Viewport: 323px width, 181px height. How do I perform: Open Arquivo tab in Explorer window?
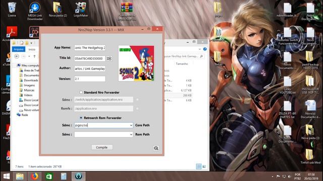(19, 49)
